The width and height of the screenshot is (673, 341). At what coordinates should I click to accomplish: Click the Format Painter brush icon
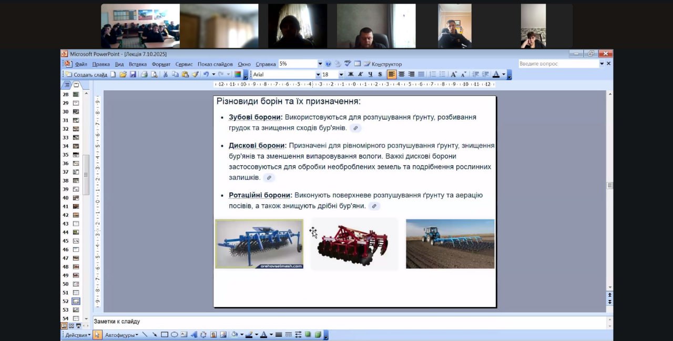coord(195,74)
